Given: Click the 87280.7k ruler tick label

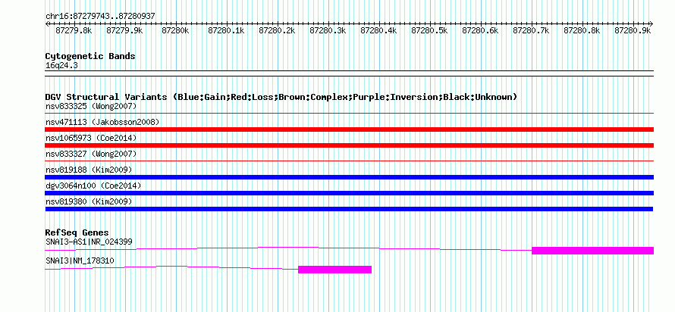Looking at the screenshot, I should (x=531, y=30).
